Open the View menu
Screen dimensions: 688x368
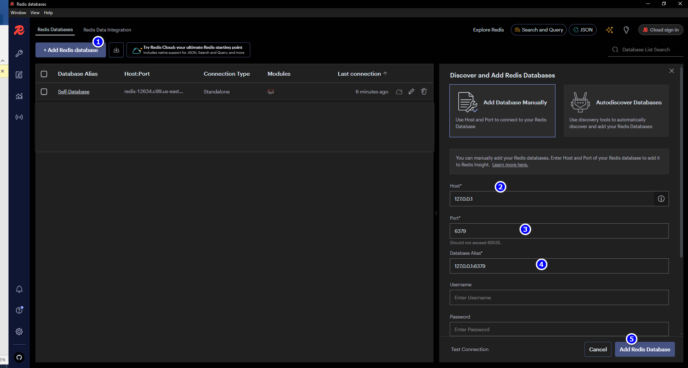(x=34, y=13)
